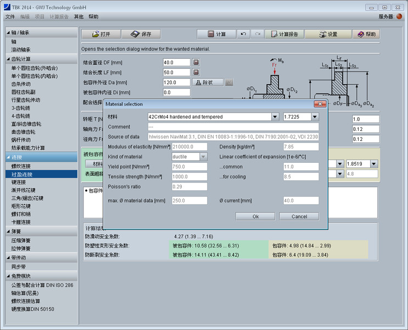Open 计算报告 (calculation report) from toolbar
Image resolution: width=408 pixels, height=330 pixels.
[x=283, y=34]
